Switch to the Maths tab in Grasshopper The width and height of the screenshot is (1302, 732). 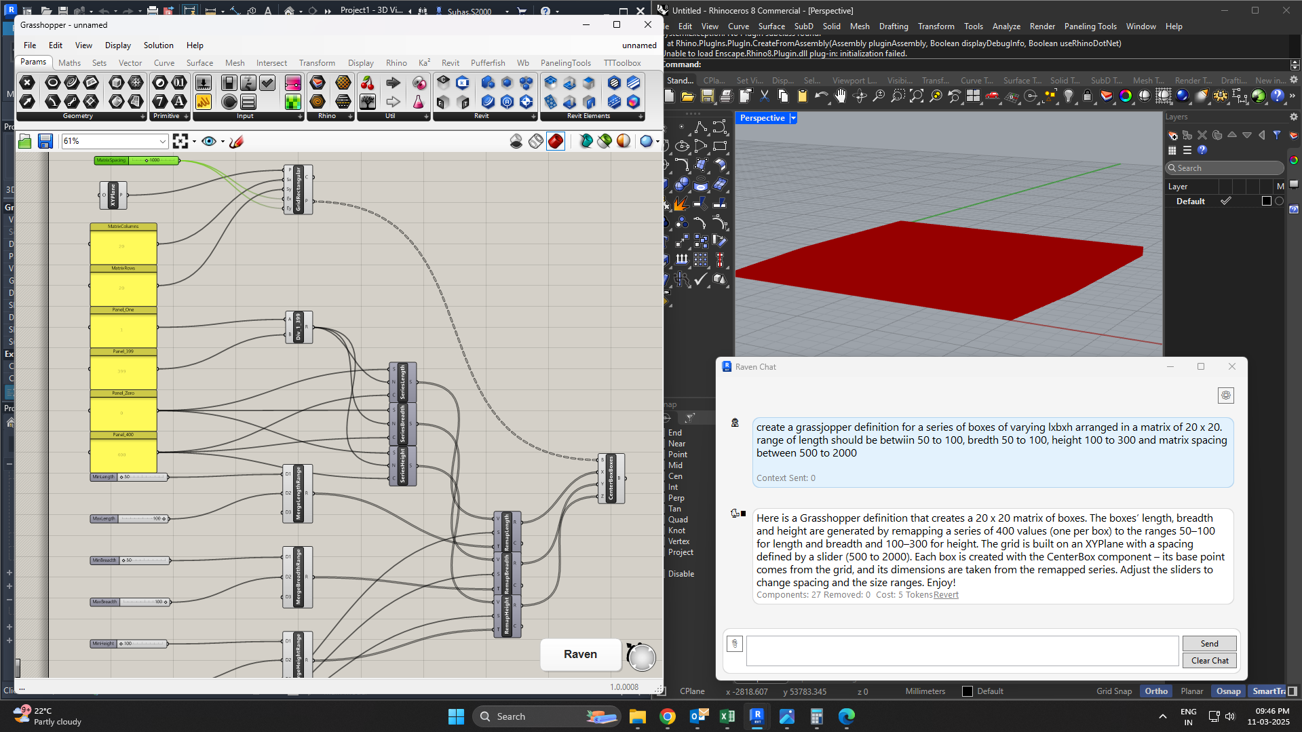pos(69,62)
